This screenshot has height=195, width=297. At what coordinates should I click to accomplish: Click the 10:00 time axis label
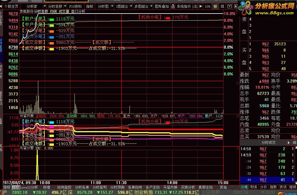pyautogui.click(x=45, y=183)
